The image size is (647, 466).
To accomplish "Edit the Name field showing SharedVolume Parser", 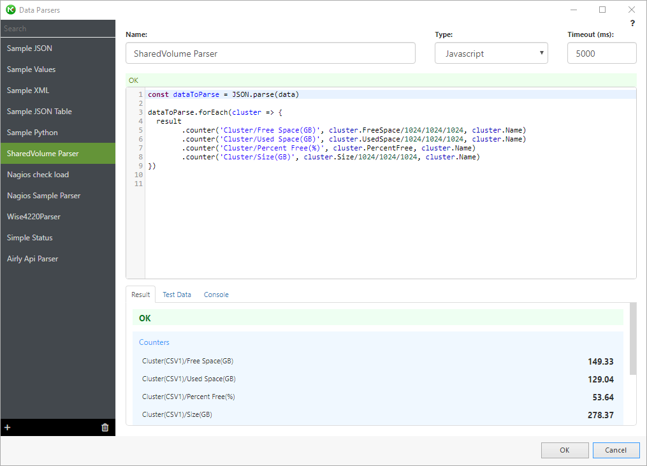I will tap(270, 53).
